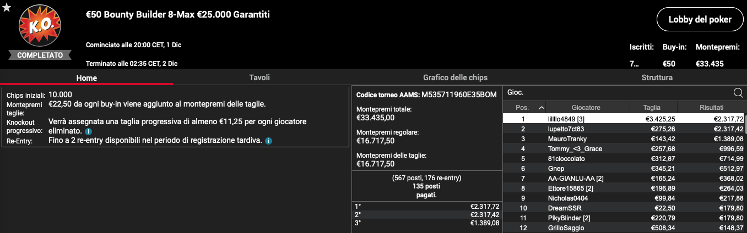747x233 pixels.
Task: Click the favorite star icon
Action: click(7, 7)
